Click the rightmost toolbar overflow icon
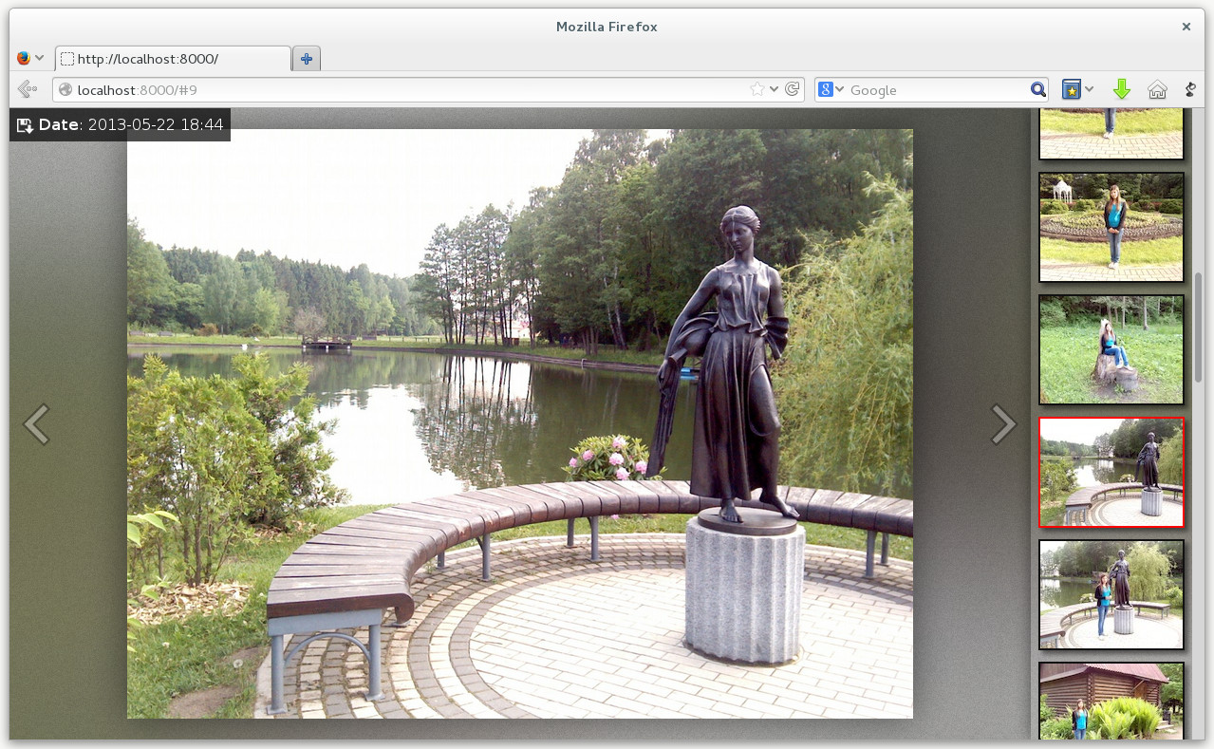This screenshot has width=1214, height=749. [1190, 89]
